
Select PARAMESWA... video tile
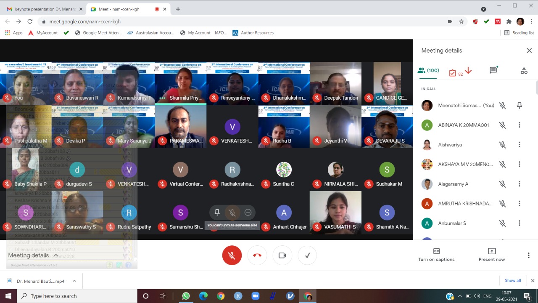(181, 126)
